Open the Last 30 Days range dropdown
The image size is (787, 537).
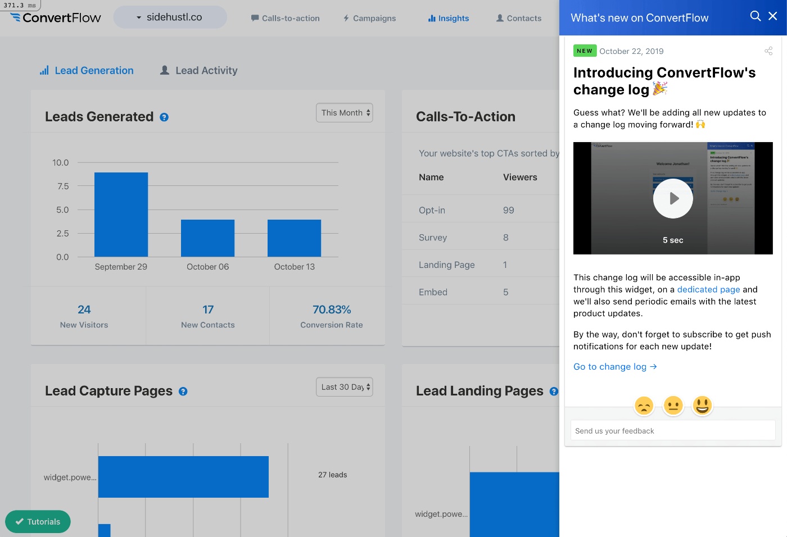coord(345,387)
